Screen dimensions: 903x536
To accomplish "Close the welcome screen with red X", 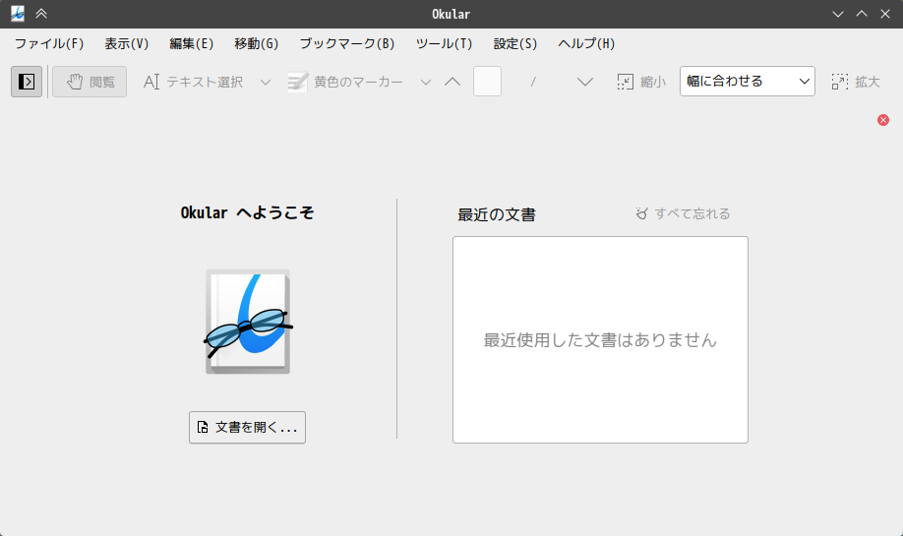I will coord(883,120).
